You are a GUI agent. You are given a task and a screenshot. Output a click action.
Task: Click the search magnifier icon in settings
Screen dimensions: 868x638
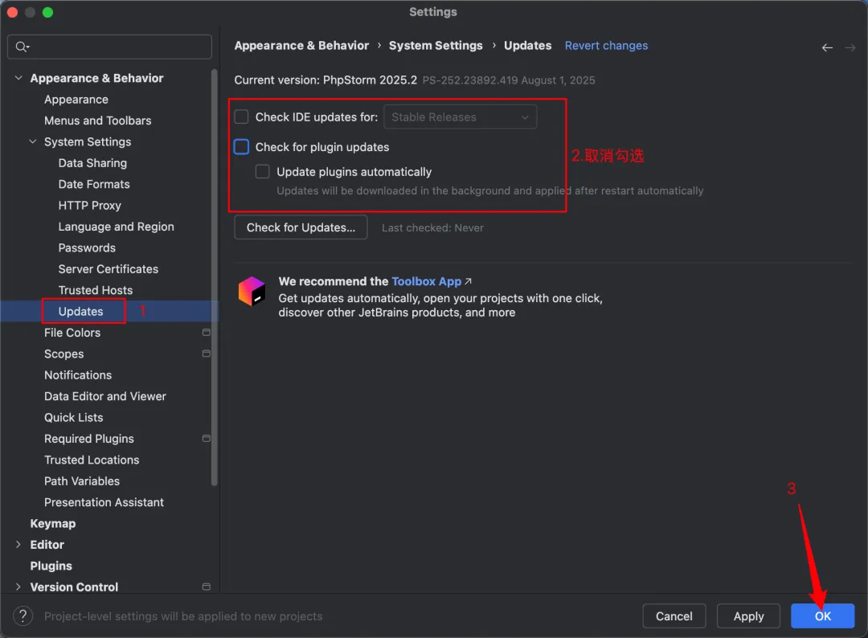tap(22, 47)
